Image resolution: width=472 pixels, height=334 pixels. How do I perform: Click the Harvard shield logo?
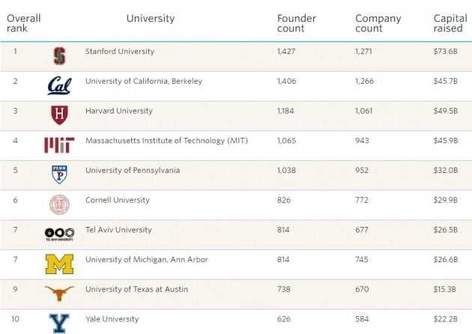(x=59, y=115)
